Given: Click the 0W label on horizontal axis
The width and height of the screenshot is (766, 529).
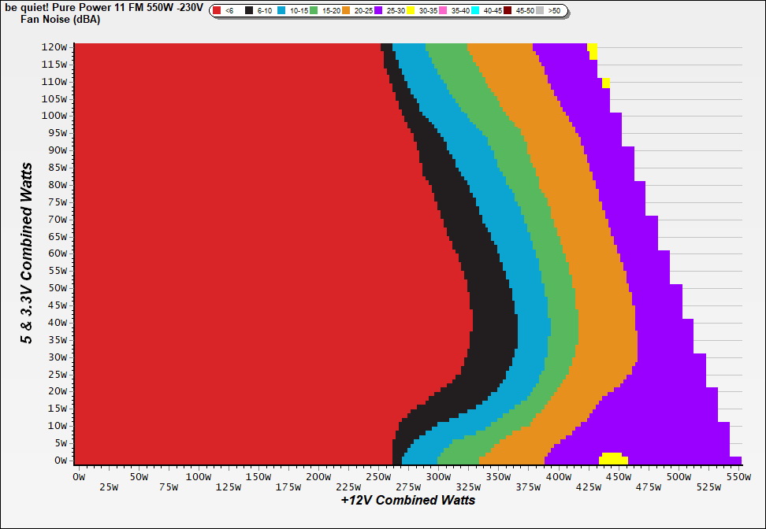Looking at the screenshot, I should [x=78, y=477].
